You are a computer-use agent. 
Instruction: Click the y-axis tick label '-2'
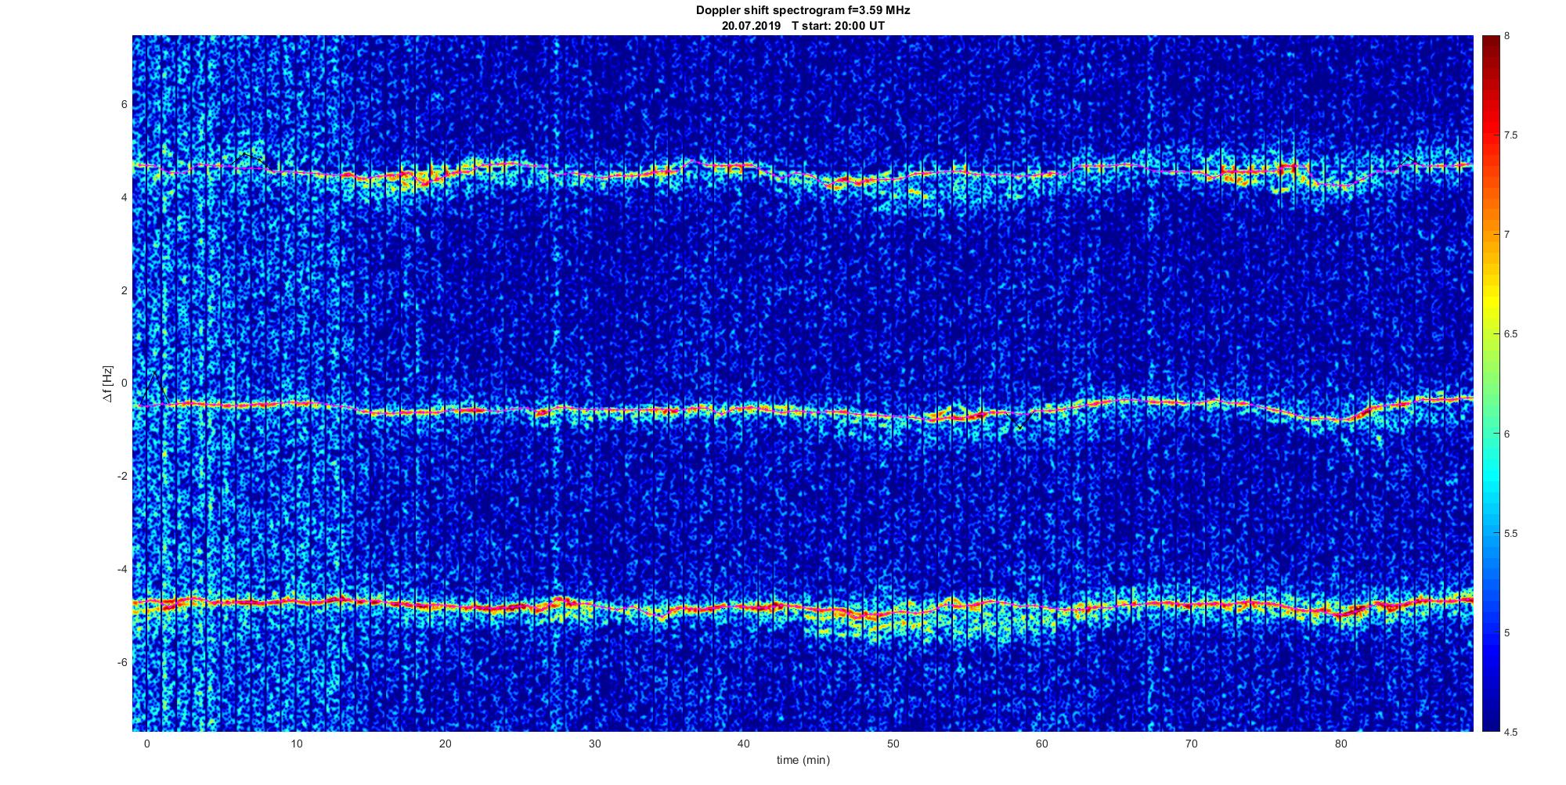click(123, 477)
